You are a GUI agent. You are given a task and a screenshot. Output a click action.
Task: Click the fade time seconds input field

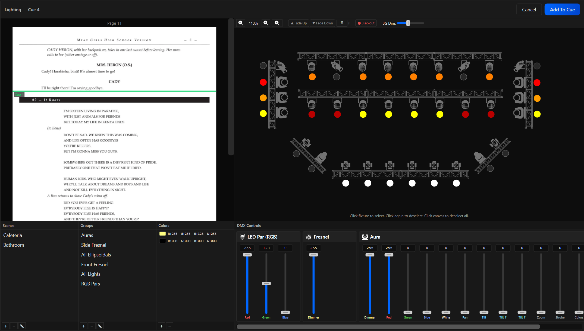click(x=342, y=23)
